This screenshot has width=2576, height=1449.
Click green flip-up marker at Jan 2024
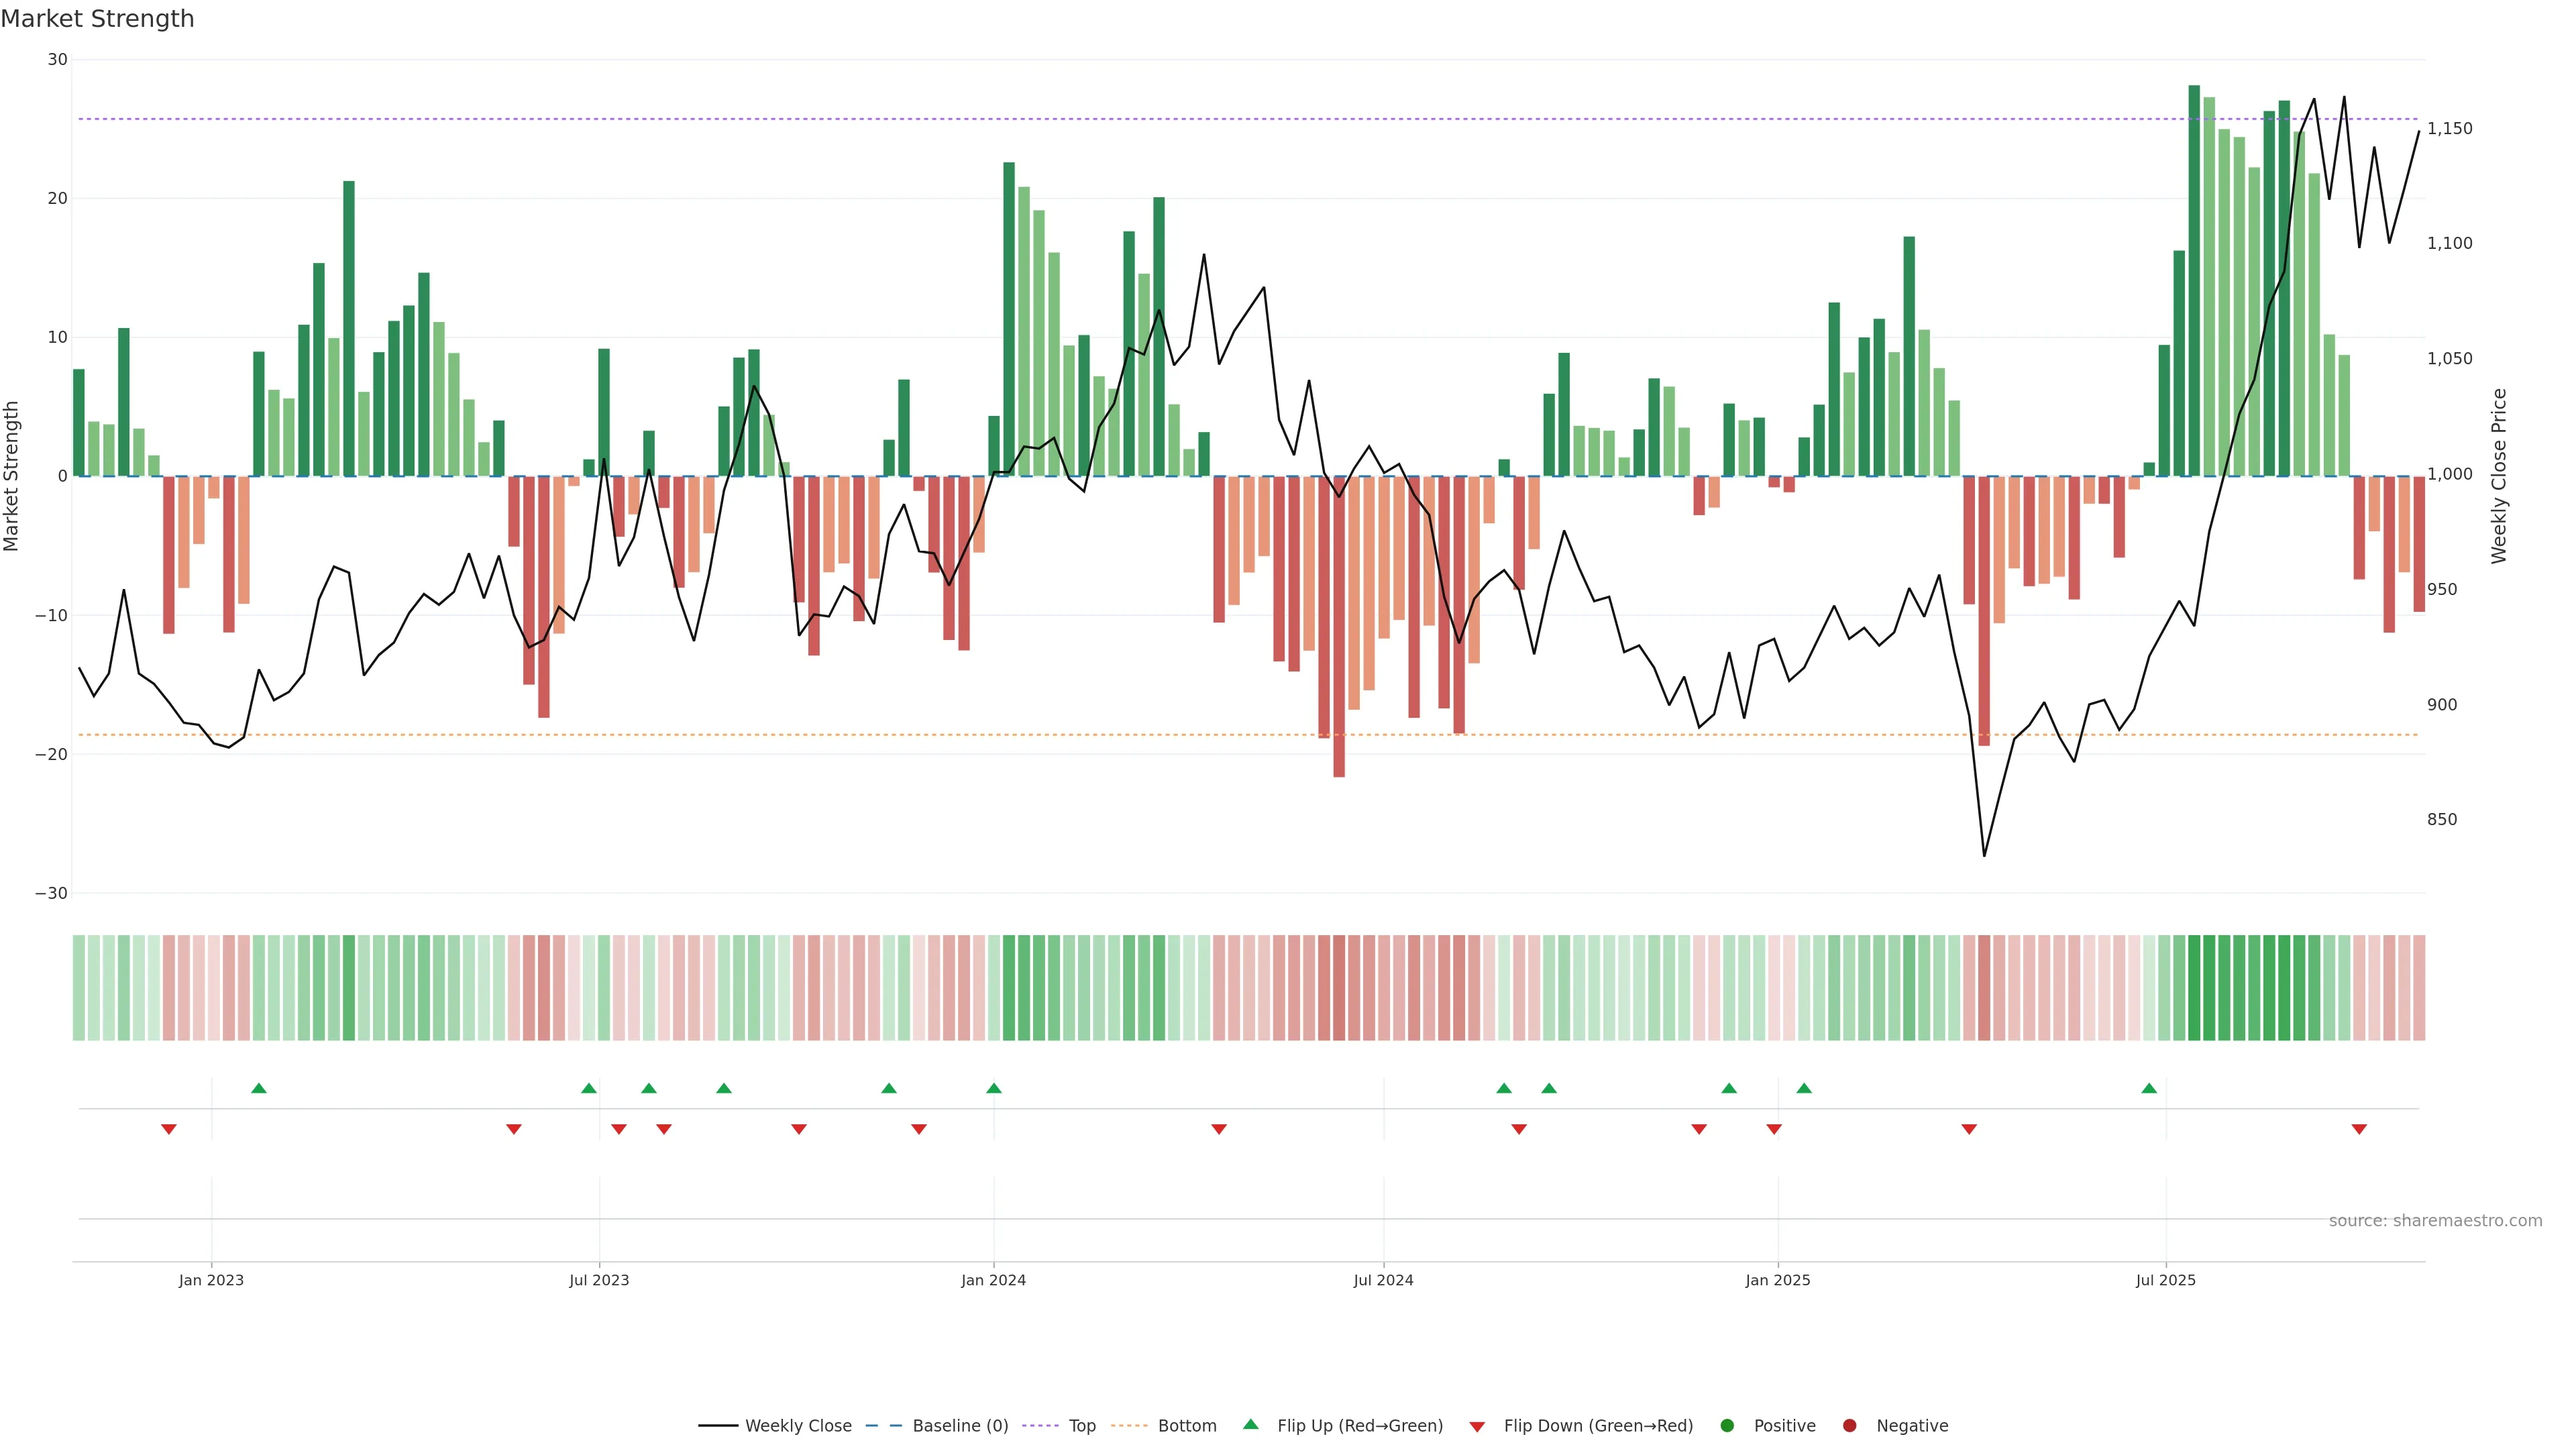(x=994, y=1088)
